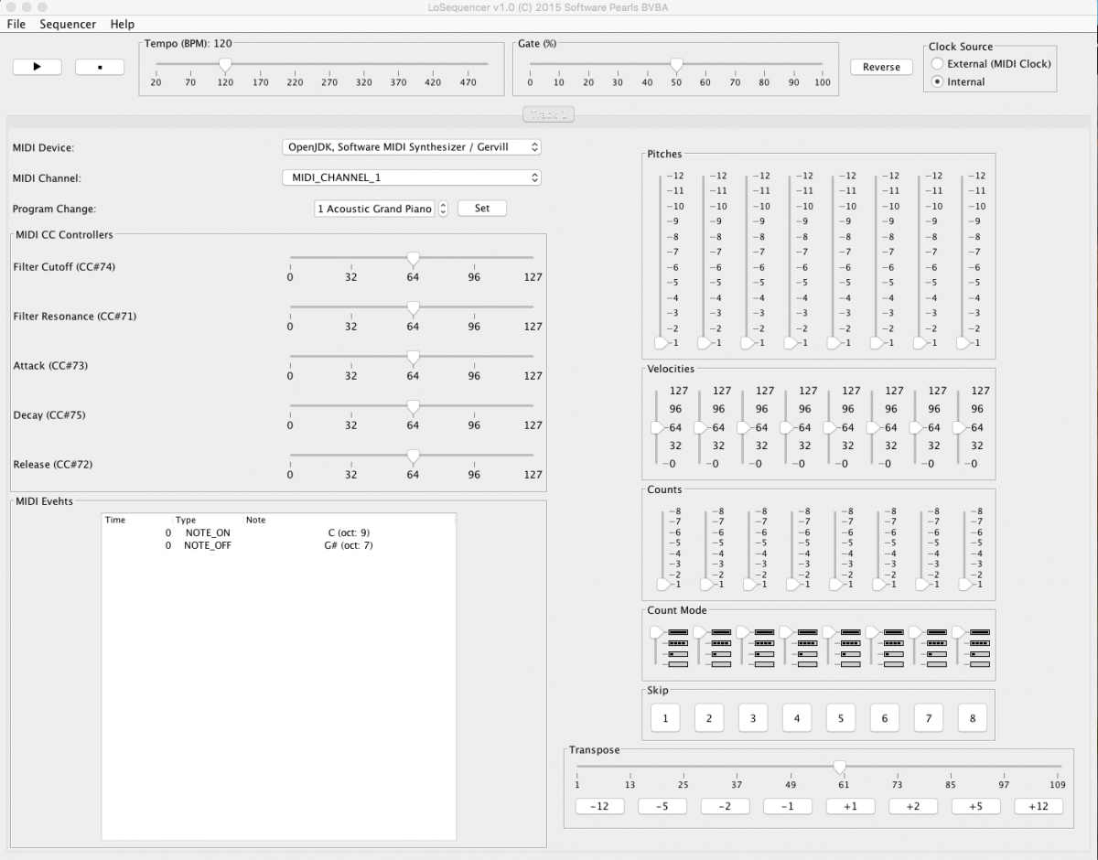Click Set button for Program Change

[x=481, y=209]
